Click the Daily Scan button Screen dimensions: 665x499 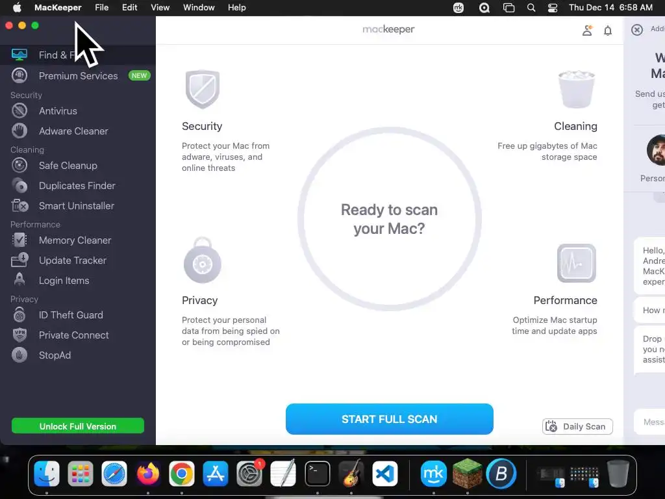pyautogui.click(x=577, y=426)
